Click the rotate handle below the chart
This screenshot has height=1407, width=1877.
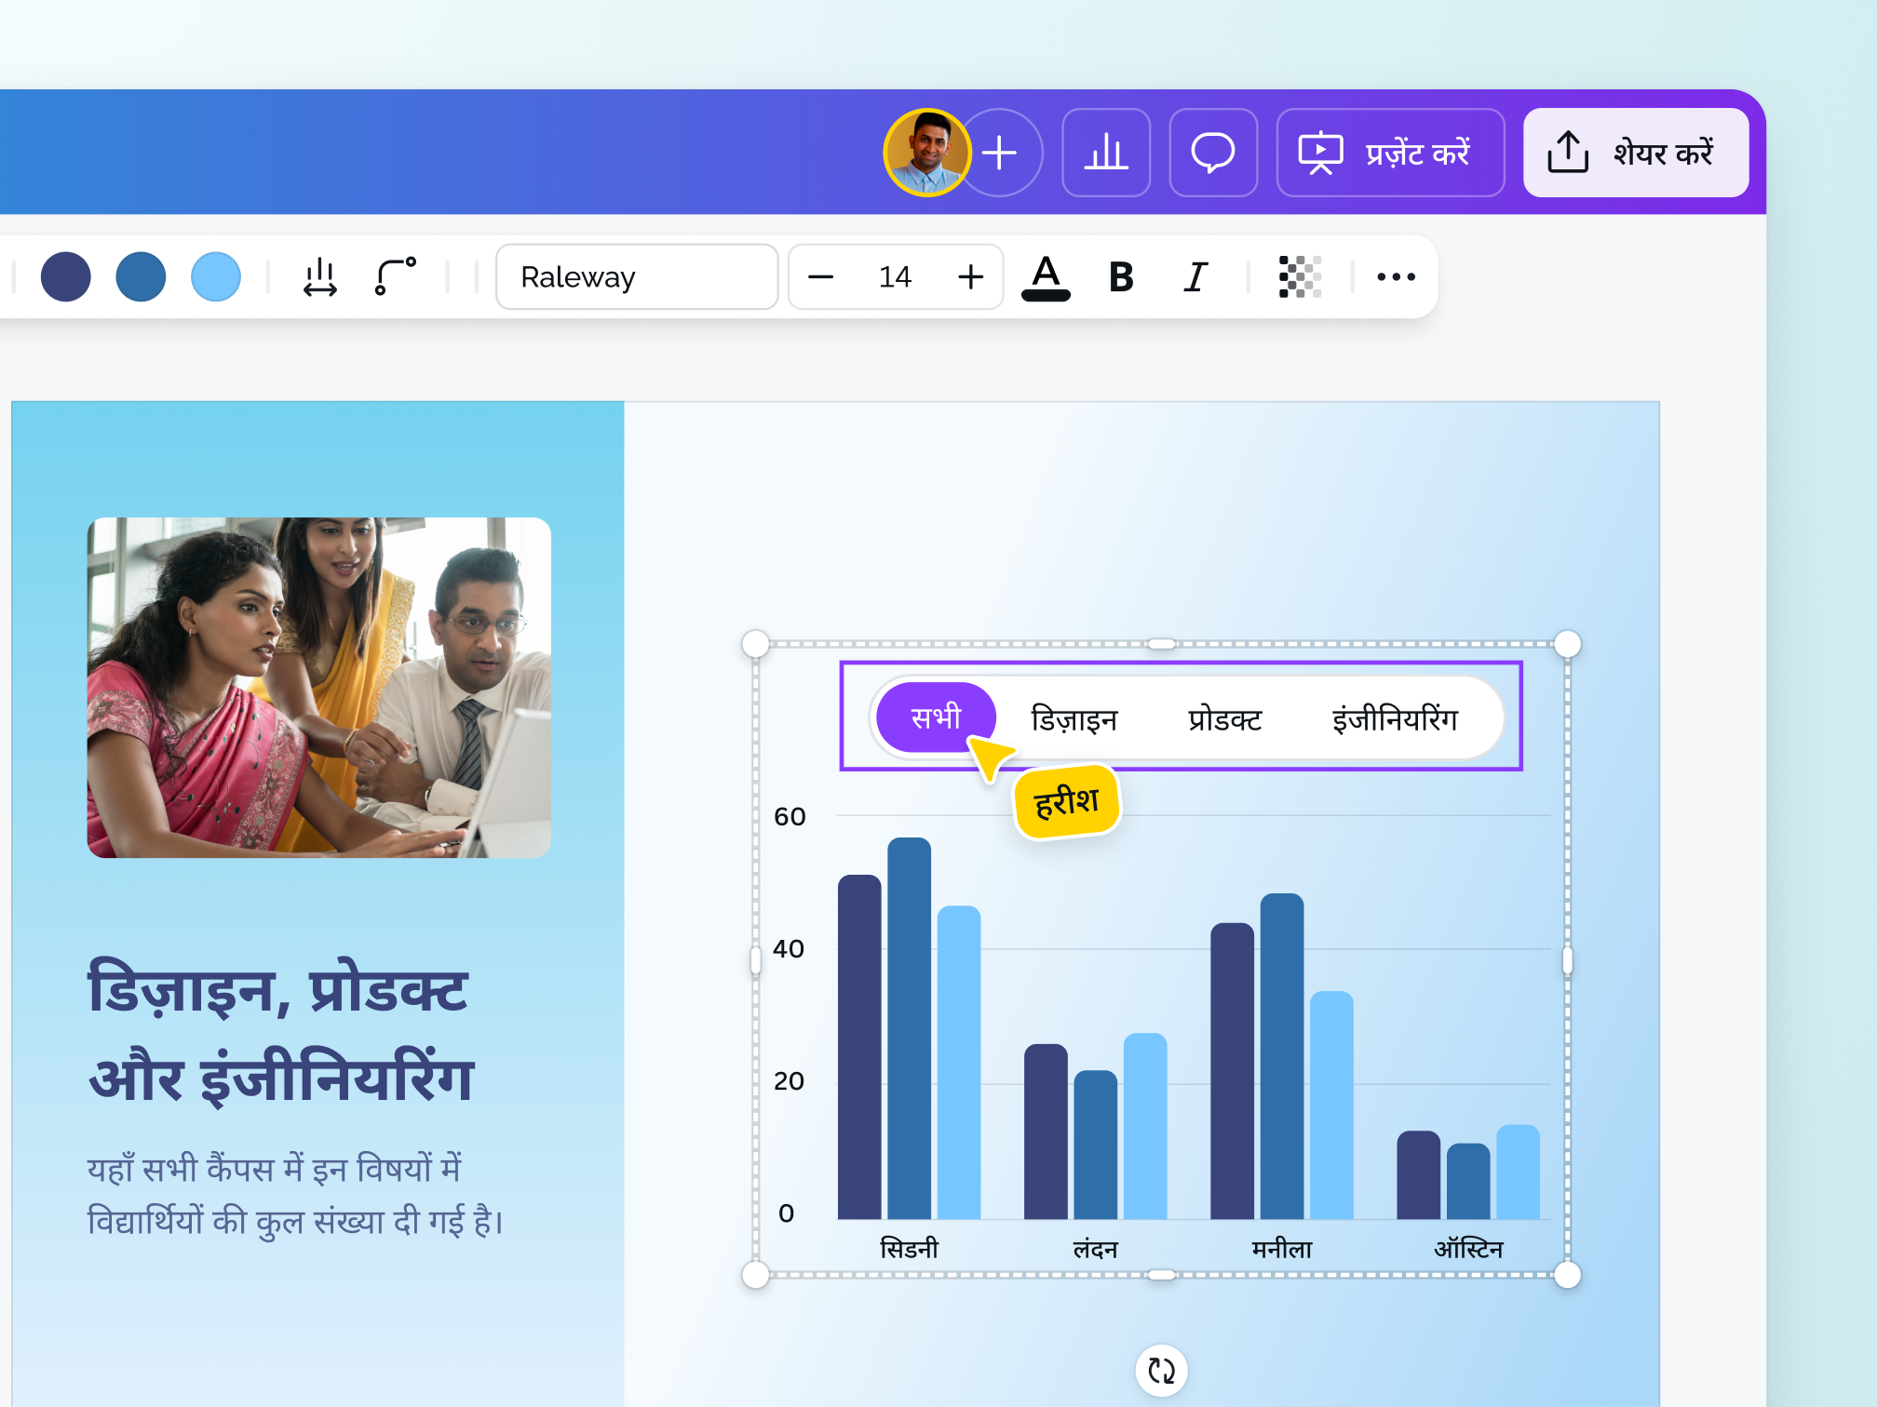1161,1370
